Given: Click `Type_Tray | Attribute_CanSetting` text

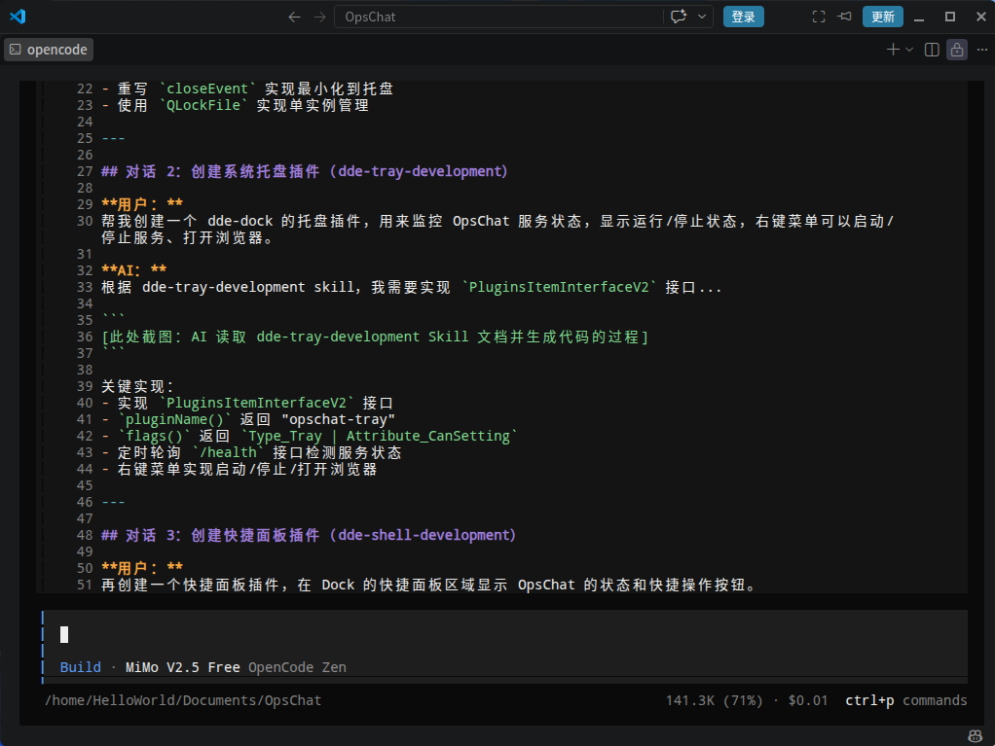Looking at the screenshot, I should point(379,436).
